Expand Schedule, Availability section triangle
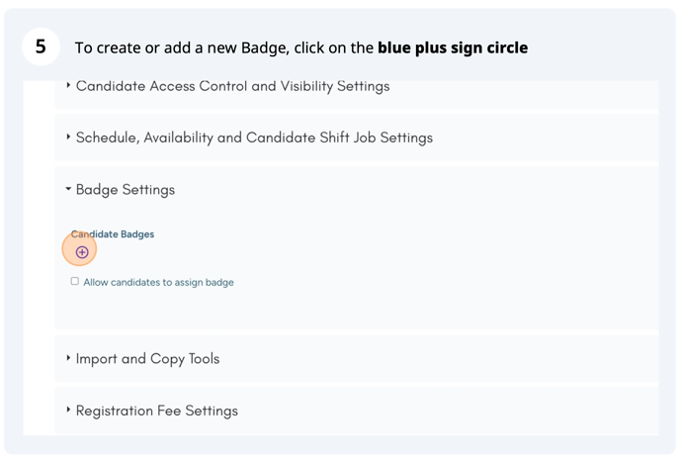This screenshot has width=680, height=458. (68, 137)
